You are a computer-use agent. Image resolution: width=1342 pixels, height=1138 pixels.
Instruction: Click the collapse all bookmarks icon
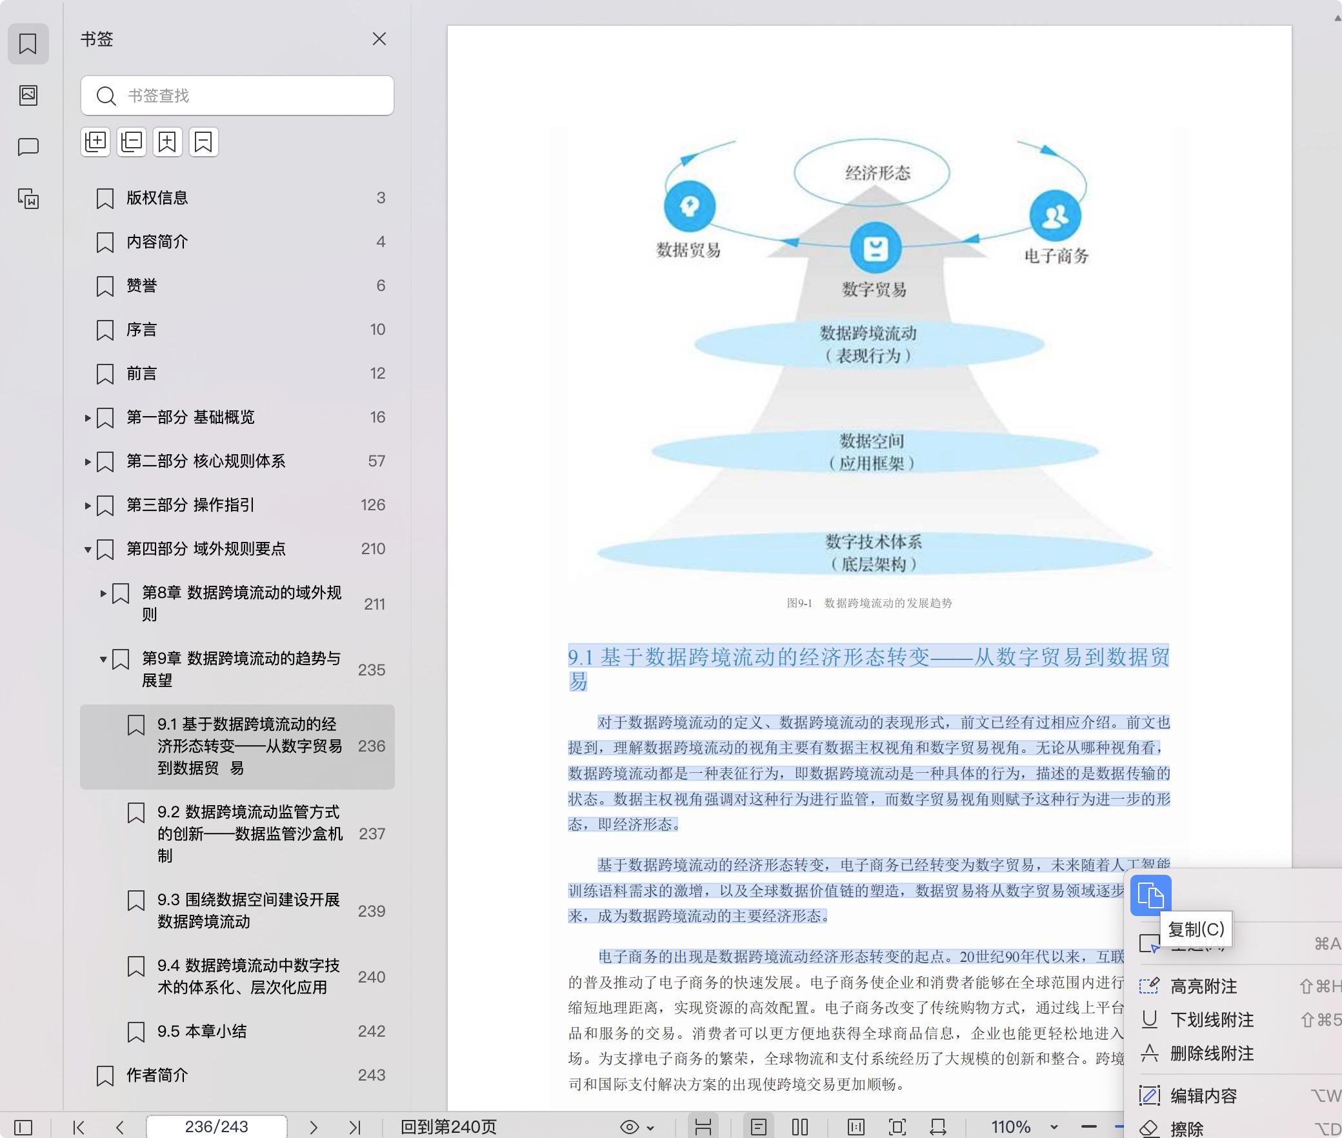click(x=132, y=142)
